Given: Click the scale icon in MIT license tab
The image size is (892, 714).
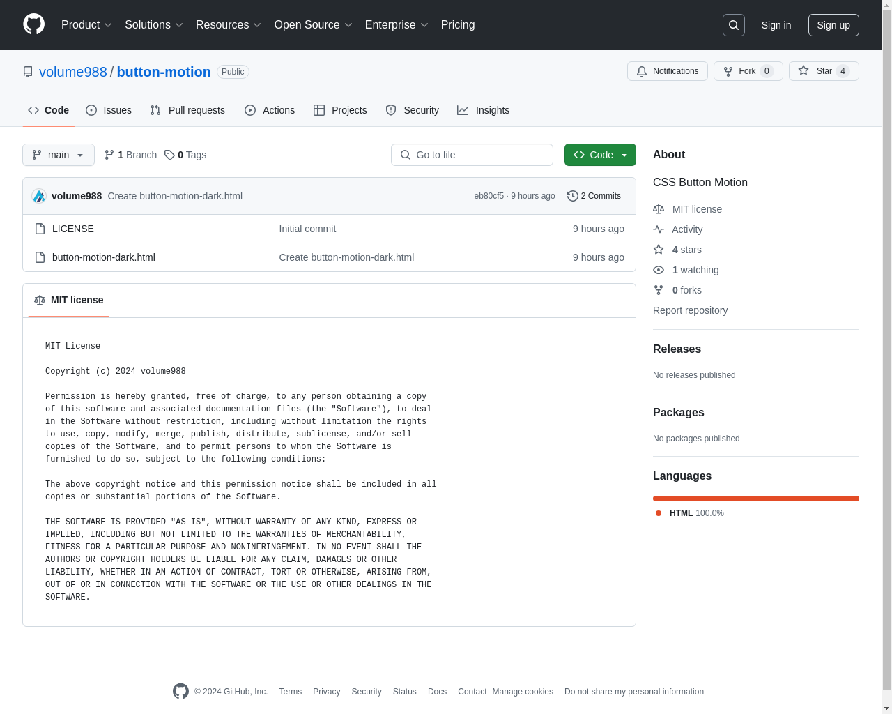Looking at the screenshot, I should (40, 300).
